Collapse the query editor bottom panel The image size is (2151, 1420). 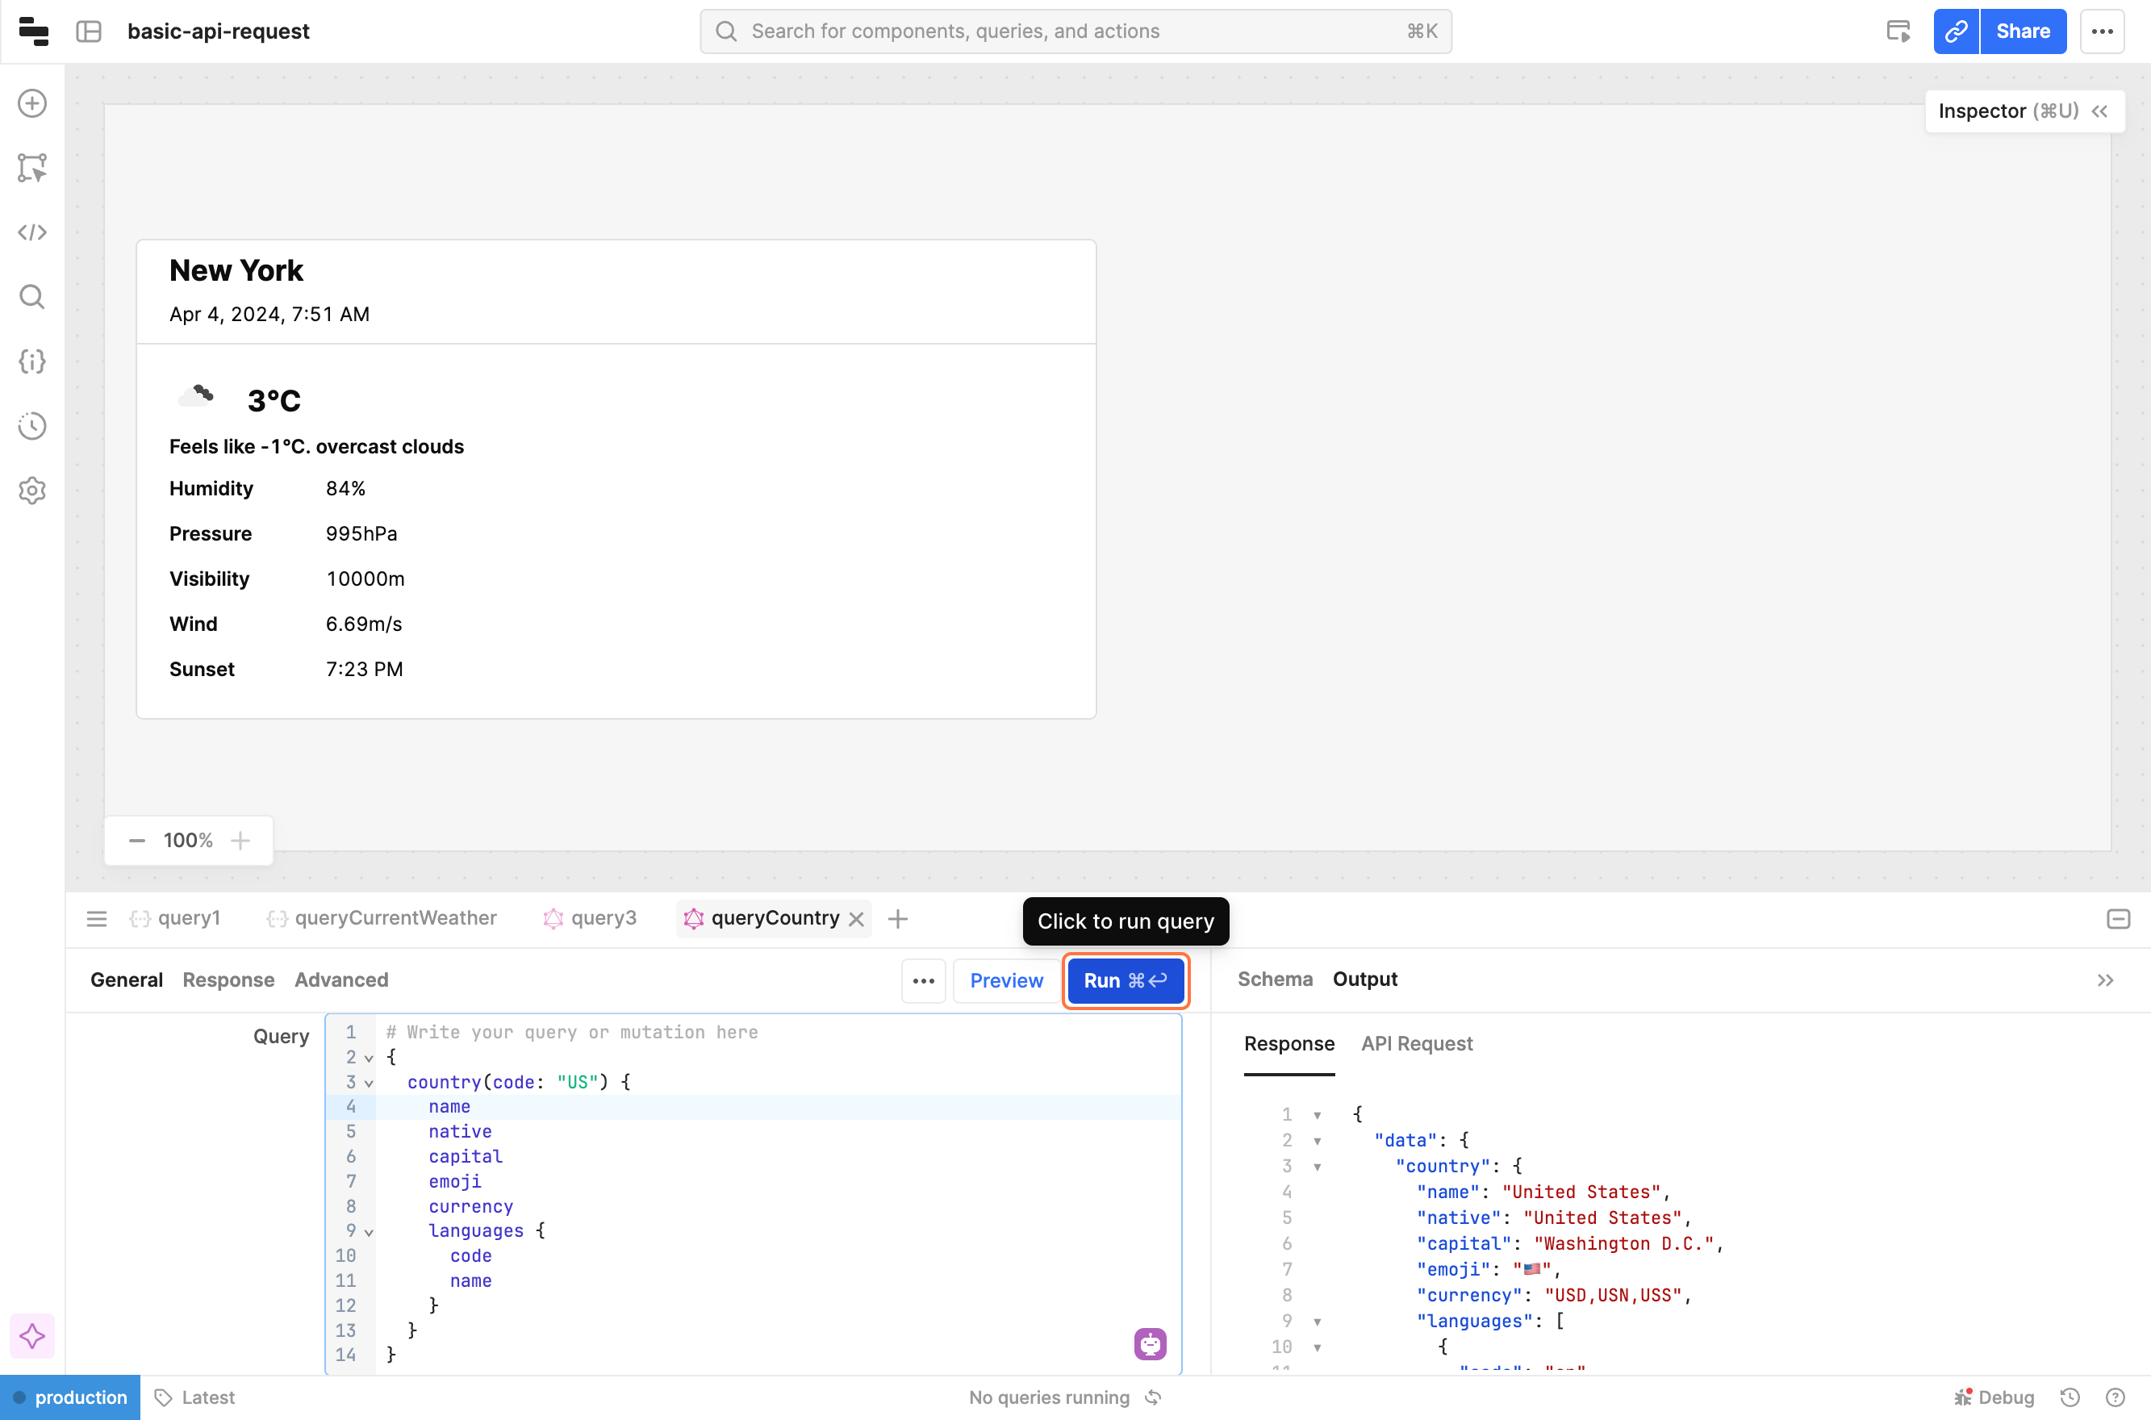tap(2117, 919)
